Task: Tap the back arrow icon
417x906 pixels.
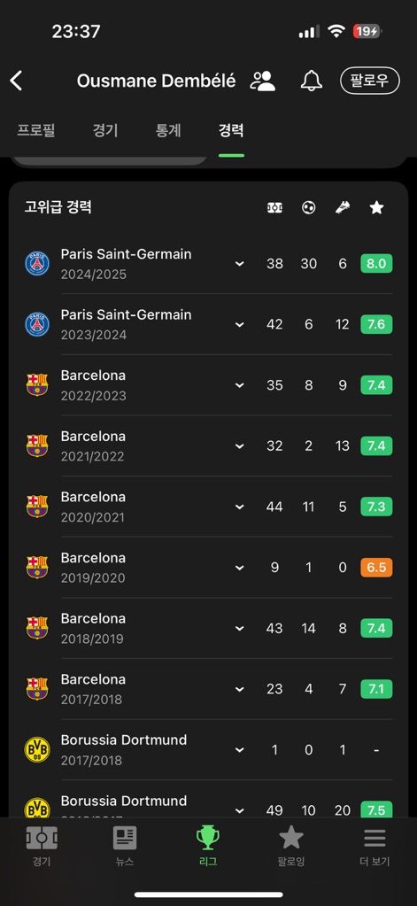Action: [x=16, y=81]
